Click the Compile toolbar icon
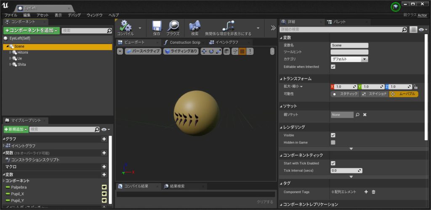Viewport: 431px width, 210px height. [126, 26]
